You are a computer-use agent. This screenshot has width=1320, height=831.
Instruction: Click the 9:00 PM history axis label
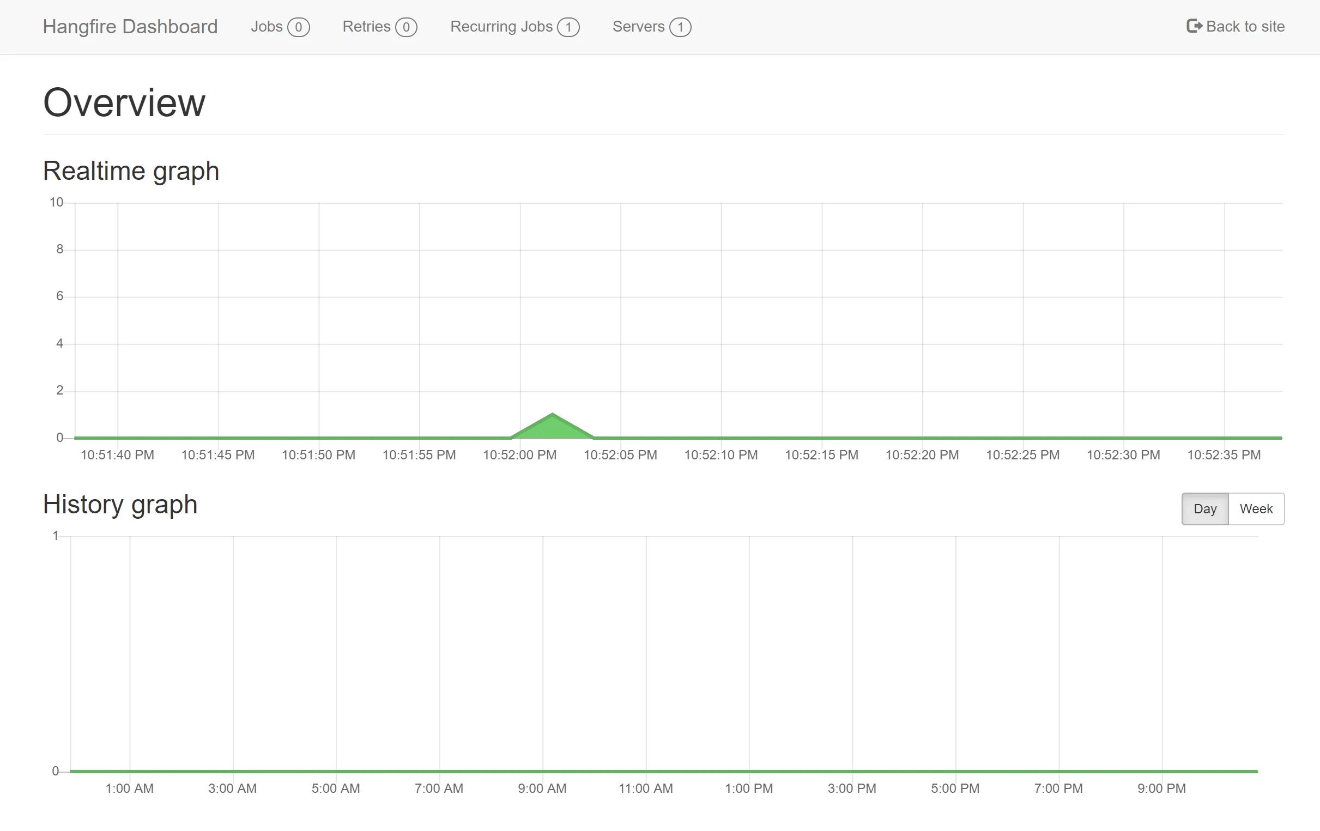click(x=1161, y=788)
